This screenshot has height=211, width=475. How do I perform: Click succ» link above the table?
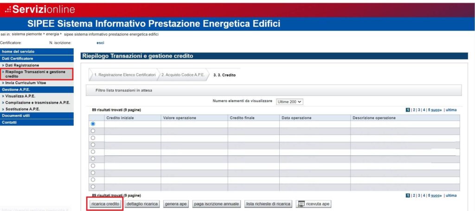pyautogui.click(x=436, y=110)
